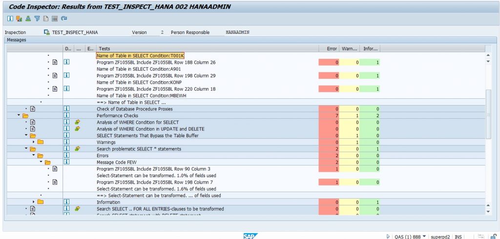The image size is (500, 239).
Task: Open info icon for Row 198 Column 29
Action: pos(66,75)
